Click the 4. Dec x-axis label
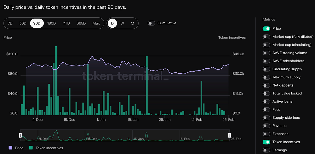This screenshot has width=315, height=154. point(37,120)
